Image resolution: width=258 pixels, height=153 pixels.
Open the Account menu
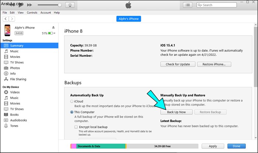(46, 12)
